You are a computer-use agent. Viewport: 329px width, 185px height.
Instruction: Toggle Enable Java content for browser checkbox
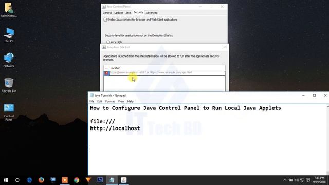click(105, 20)
